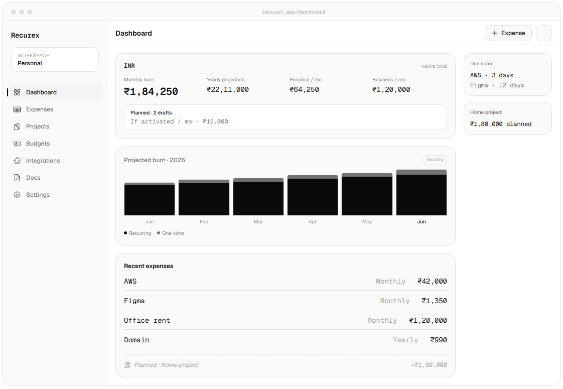Click the ₹1,20,000 Business per month value
This screenshot has width=563, height=389.
pos(391,89)
